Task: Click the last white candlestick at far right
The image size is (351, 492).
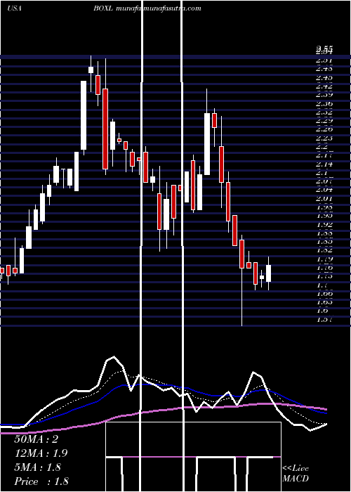Action: [269, 273]
